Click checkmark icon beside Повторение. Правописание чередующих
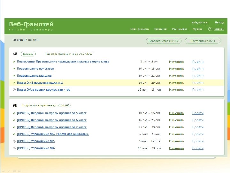The width and height of the screenshot is (230, 173). click(x=14, y=62)
